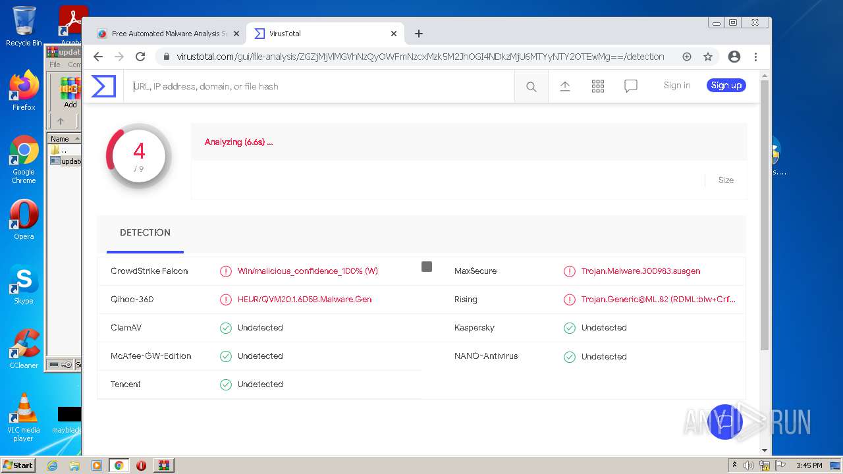Viewport: 843px width, 474px height.
Task: Click Tencent engine name
Action: (x=126, y=384)
